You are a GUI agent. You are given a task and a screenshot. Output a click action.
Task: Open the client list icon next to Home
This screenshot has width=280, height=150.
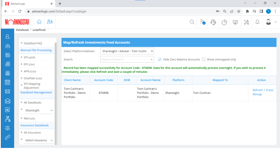50,22
